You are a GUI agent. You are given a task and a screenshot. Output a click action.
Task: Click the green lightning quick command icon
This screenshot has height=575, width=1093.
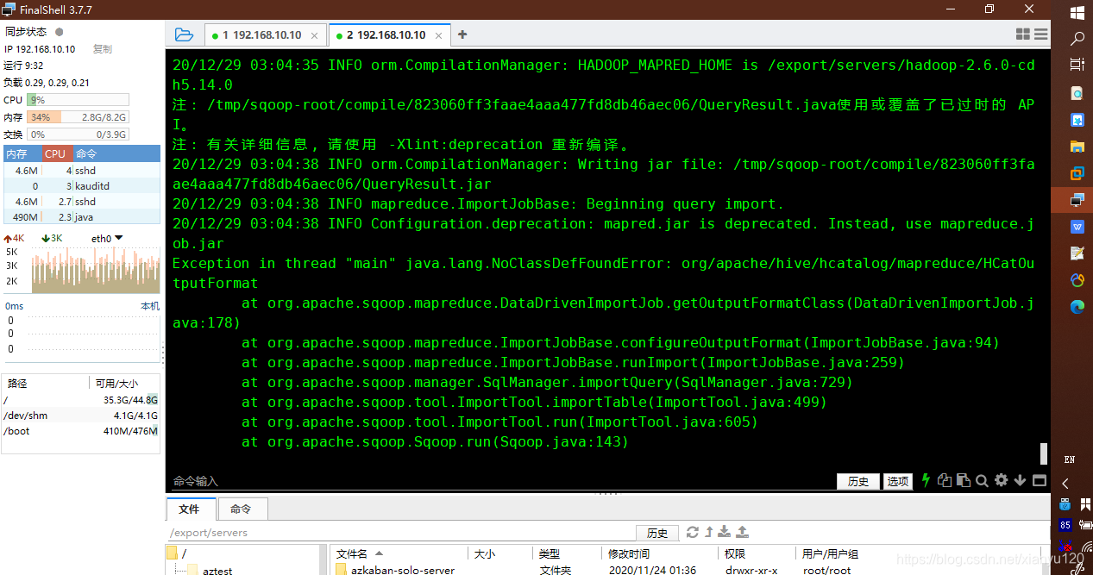(x=927, y=480)
